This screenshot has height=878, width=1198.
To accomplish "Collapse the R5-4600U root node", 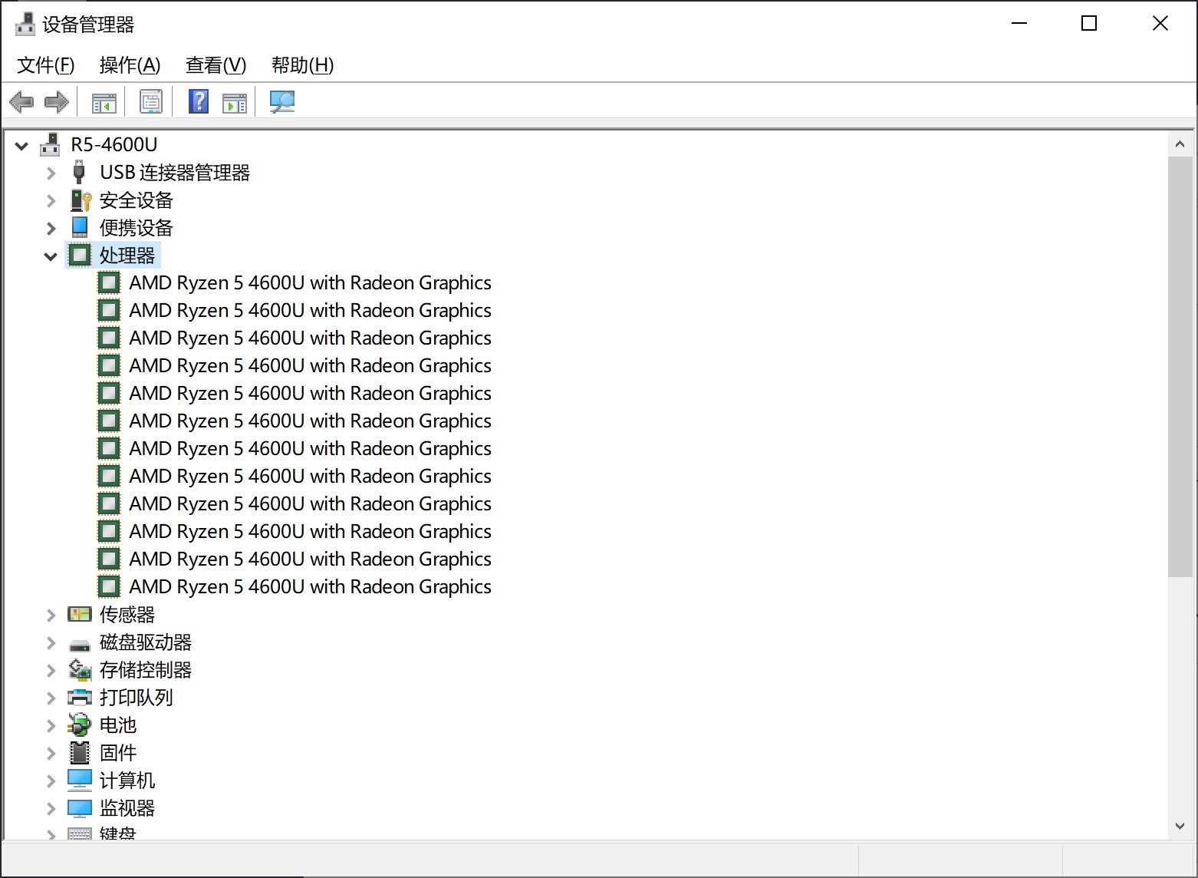I will click(21, 145).
